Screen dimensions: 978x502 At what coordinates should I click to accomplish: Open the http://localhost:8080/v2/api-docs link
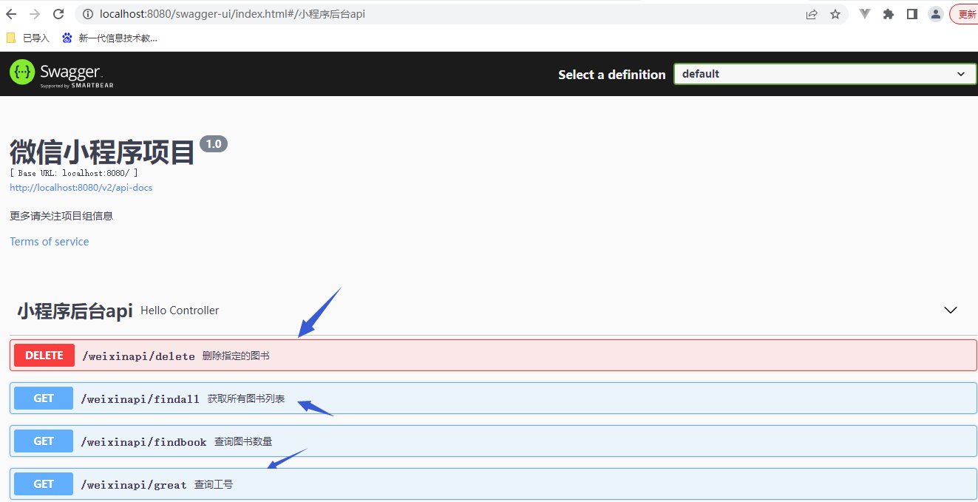click(x=81, y=188)
